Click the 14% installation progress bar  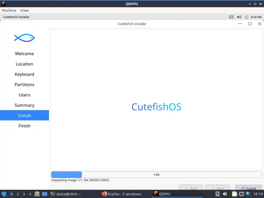coord(156,175)
